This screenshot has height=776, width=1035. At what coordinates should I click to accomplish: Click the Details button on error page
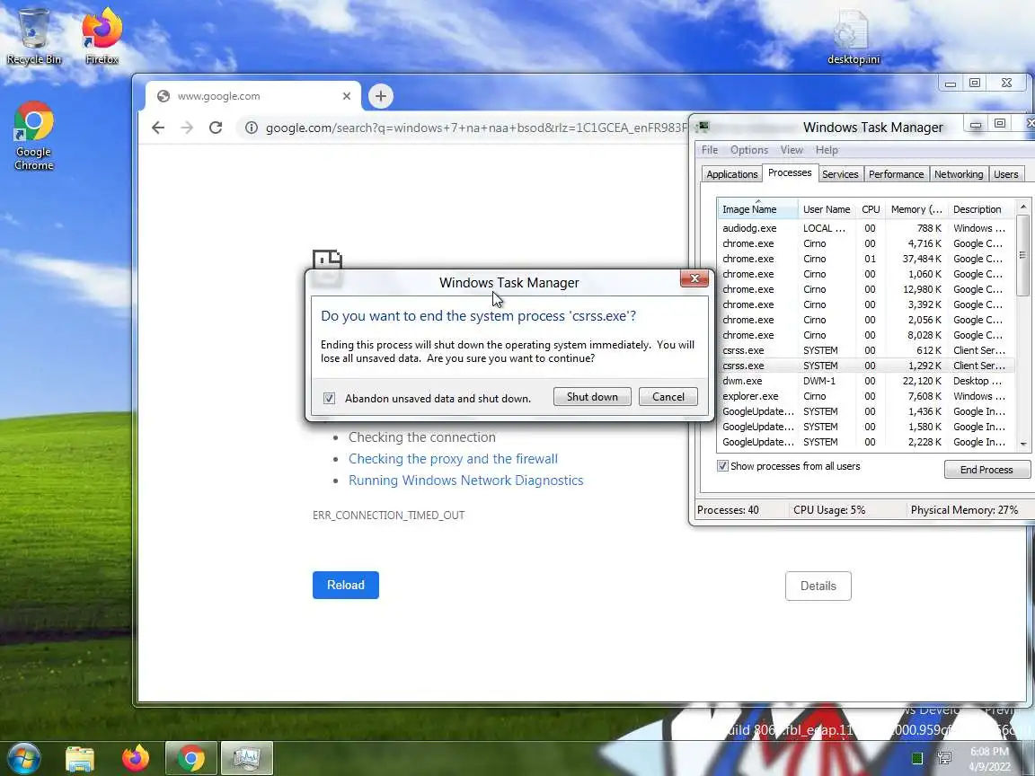(818, 586)
